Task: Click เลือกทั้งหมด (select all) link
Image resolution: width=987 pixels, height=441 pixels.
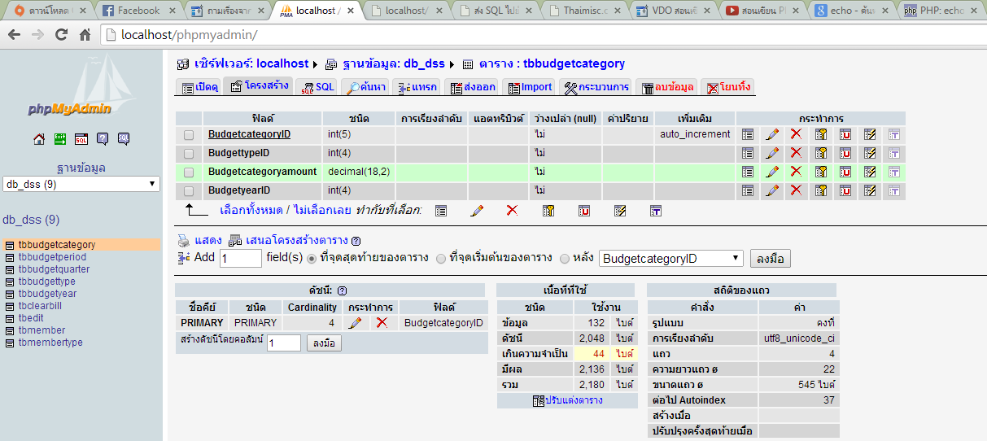Action: point(251,210)
